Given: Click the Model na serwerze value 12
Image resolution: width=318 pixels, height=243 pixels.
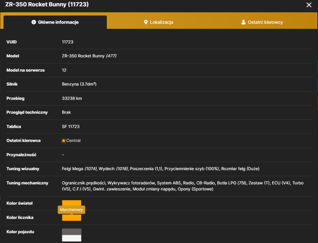Looking at the screenshot, I should [64, 70].
